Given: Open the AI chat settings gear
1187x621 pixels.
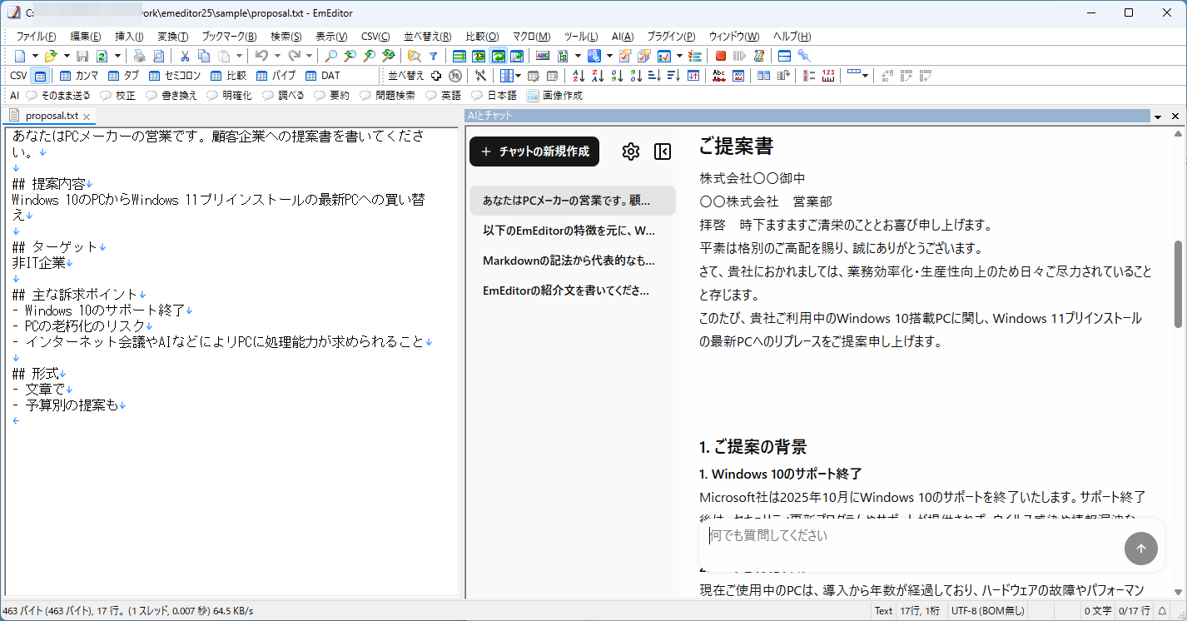Looking at the screenshot, I should 631,151.
